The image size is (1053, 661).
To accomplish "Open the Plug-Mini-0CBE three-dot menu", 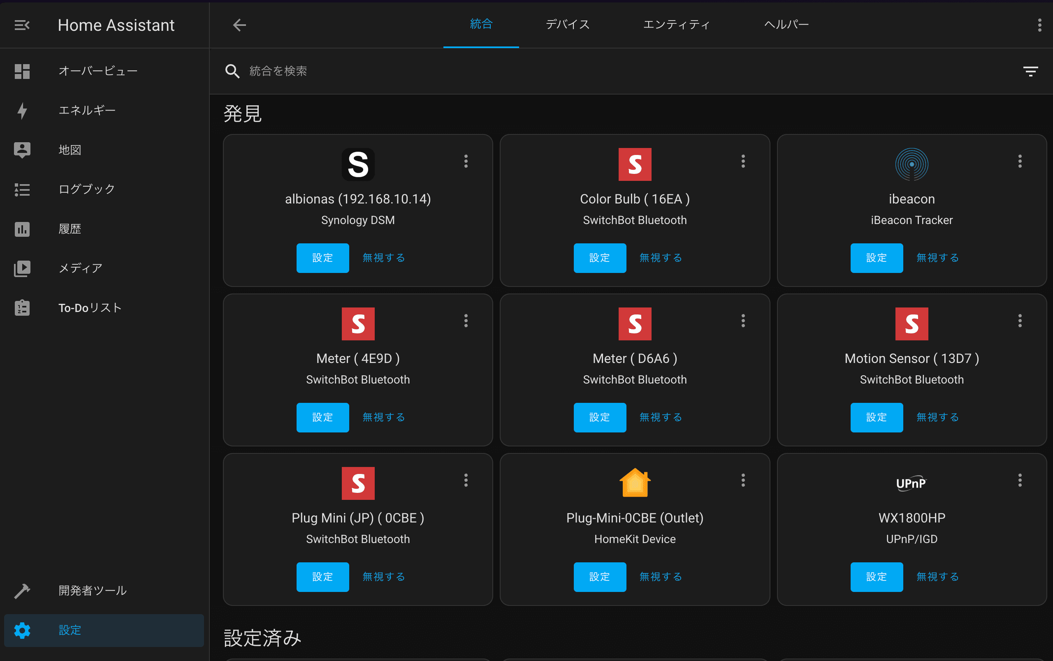I will point(742,480).
